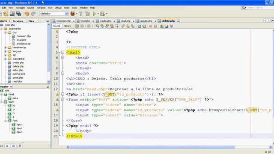Click the Build Project hammer icon

pyautogui.click(x=81, y=14)
